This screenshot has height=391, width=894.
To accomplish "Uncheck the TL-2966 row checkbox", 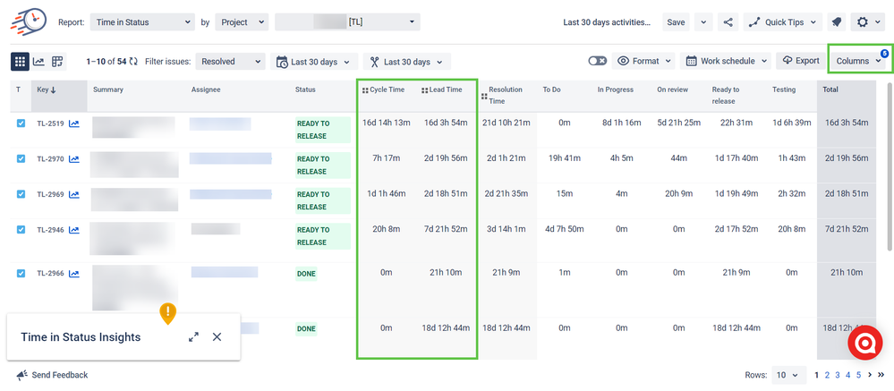I will coord(21,273).
